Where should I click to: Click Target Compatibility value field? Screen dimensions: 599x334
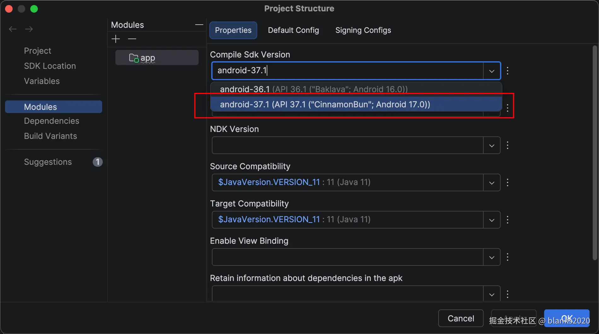347,220
